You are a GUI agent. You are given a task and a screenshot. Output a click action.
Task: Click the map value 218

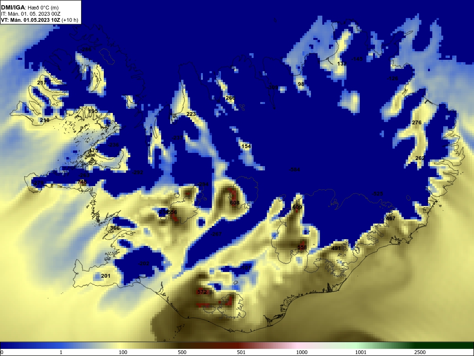[x=45, y=120]
